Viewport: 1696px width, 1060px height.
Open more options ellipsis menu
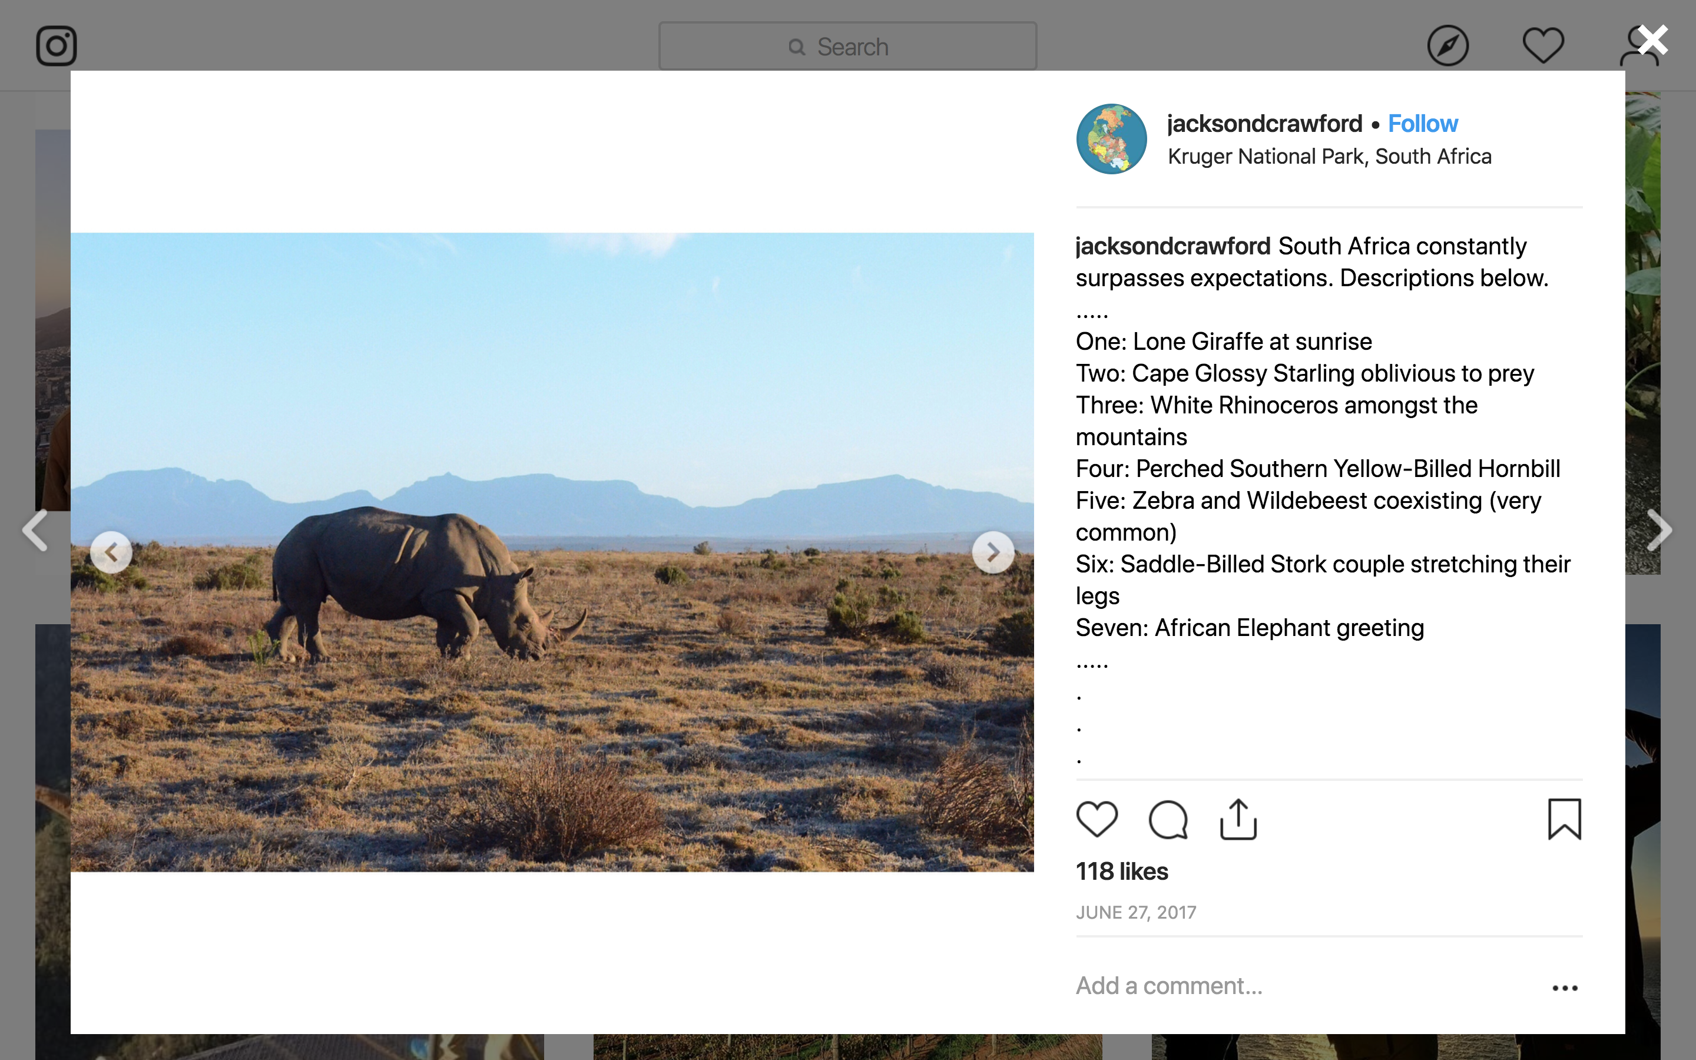[1564, 988]
